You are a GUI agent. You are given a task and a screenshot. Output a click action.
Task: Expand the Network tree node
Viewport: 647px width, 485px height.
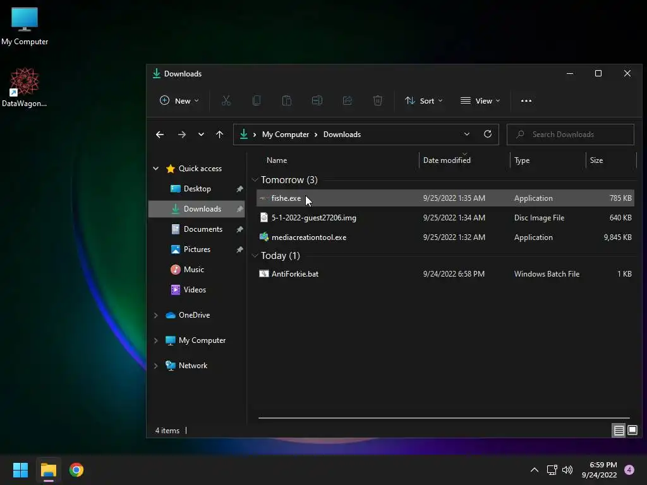tap(155, 366)
